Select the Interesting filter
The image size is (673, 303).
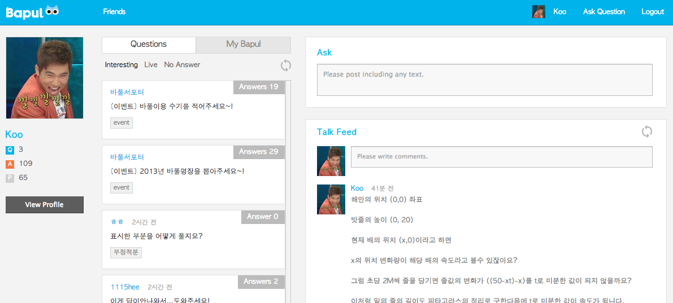pos(121,65)
